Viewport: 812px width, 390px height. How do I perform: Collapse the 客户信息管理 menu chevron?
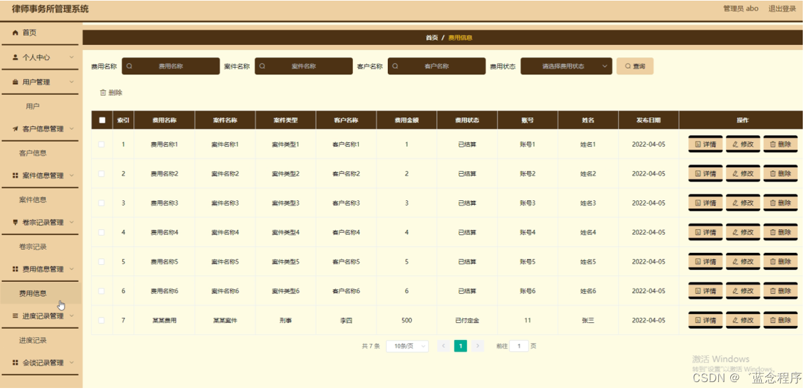coord(71,129)
